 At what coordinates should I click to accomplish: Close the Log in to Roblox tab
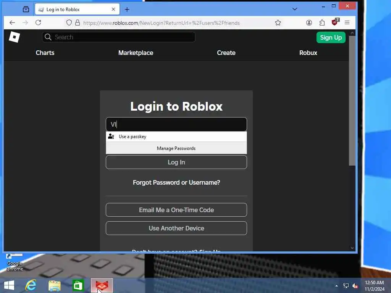point(113,9)
